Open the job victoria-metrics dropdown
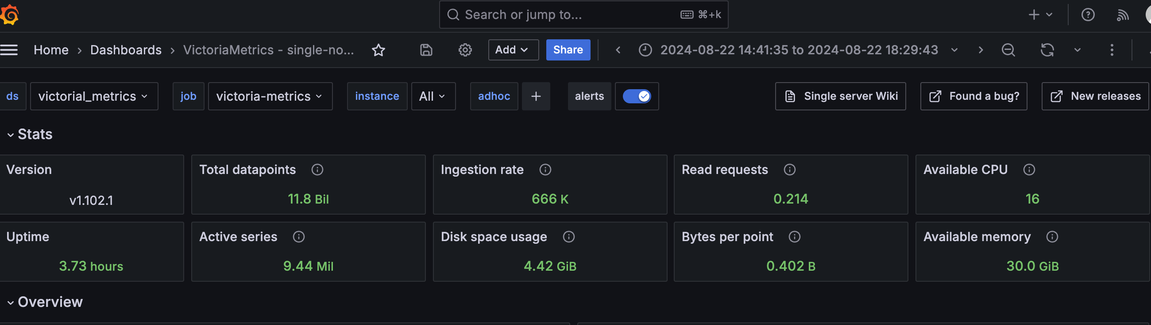Screen dimensions: 1151x325 tap(270, 96)
